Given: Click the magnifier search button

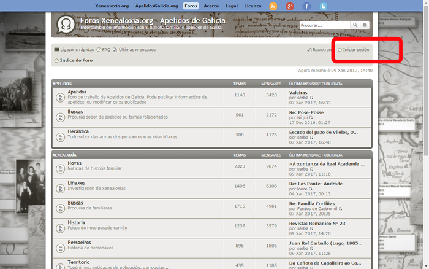Looking at the screenshot, I should [x=355, y=25].
